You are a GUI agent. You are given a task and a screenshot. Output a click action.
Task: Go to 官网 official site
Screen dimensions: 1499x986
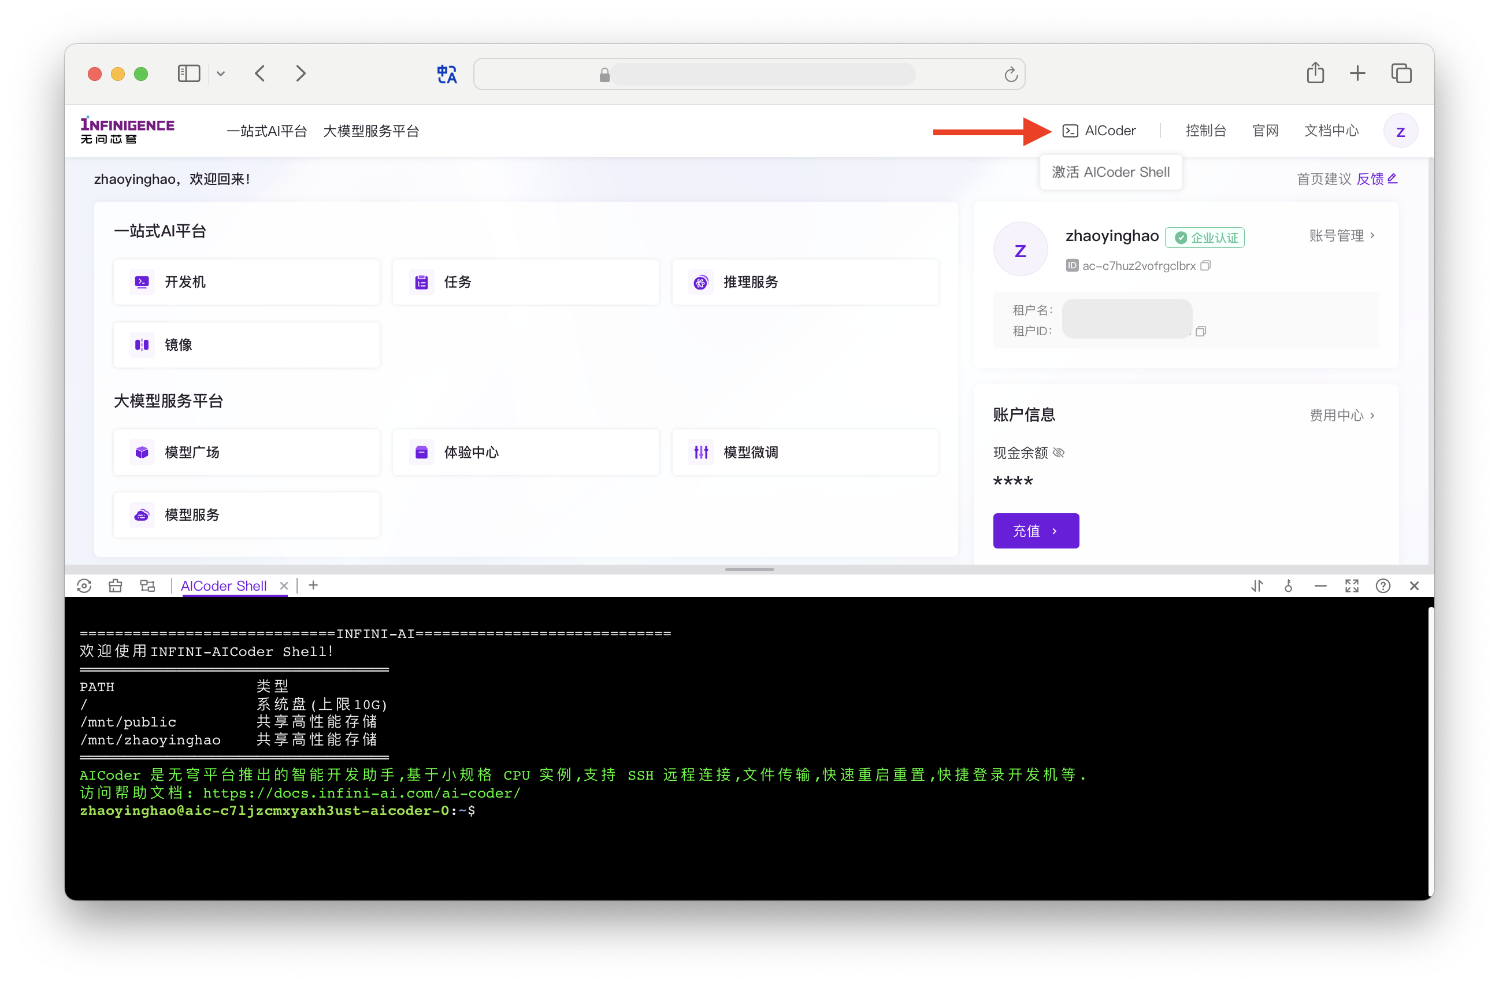tap(1266, 131)
